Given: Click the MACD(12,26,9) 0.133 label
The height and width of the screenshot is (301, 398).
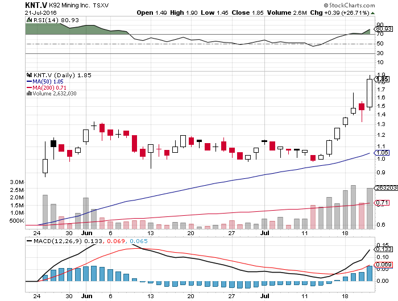Looking at the screenshot, I should (68, 241).
